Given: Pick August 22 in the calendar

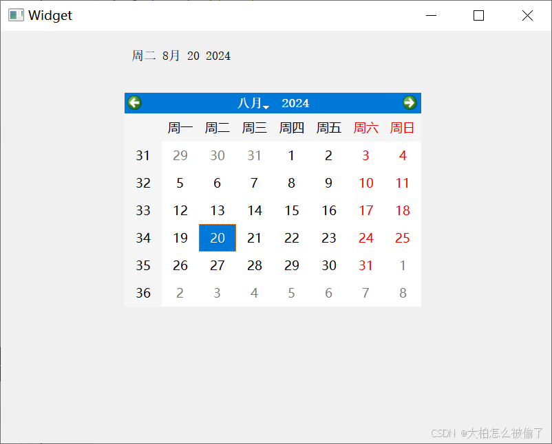Looking at the screenshot, I should coord(292,238).
